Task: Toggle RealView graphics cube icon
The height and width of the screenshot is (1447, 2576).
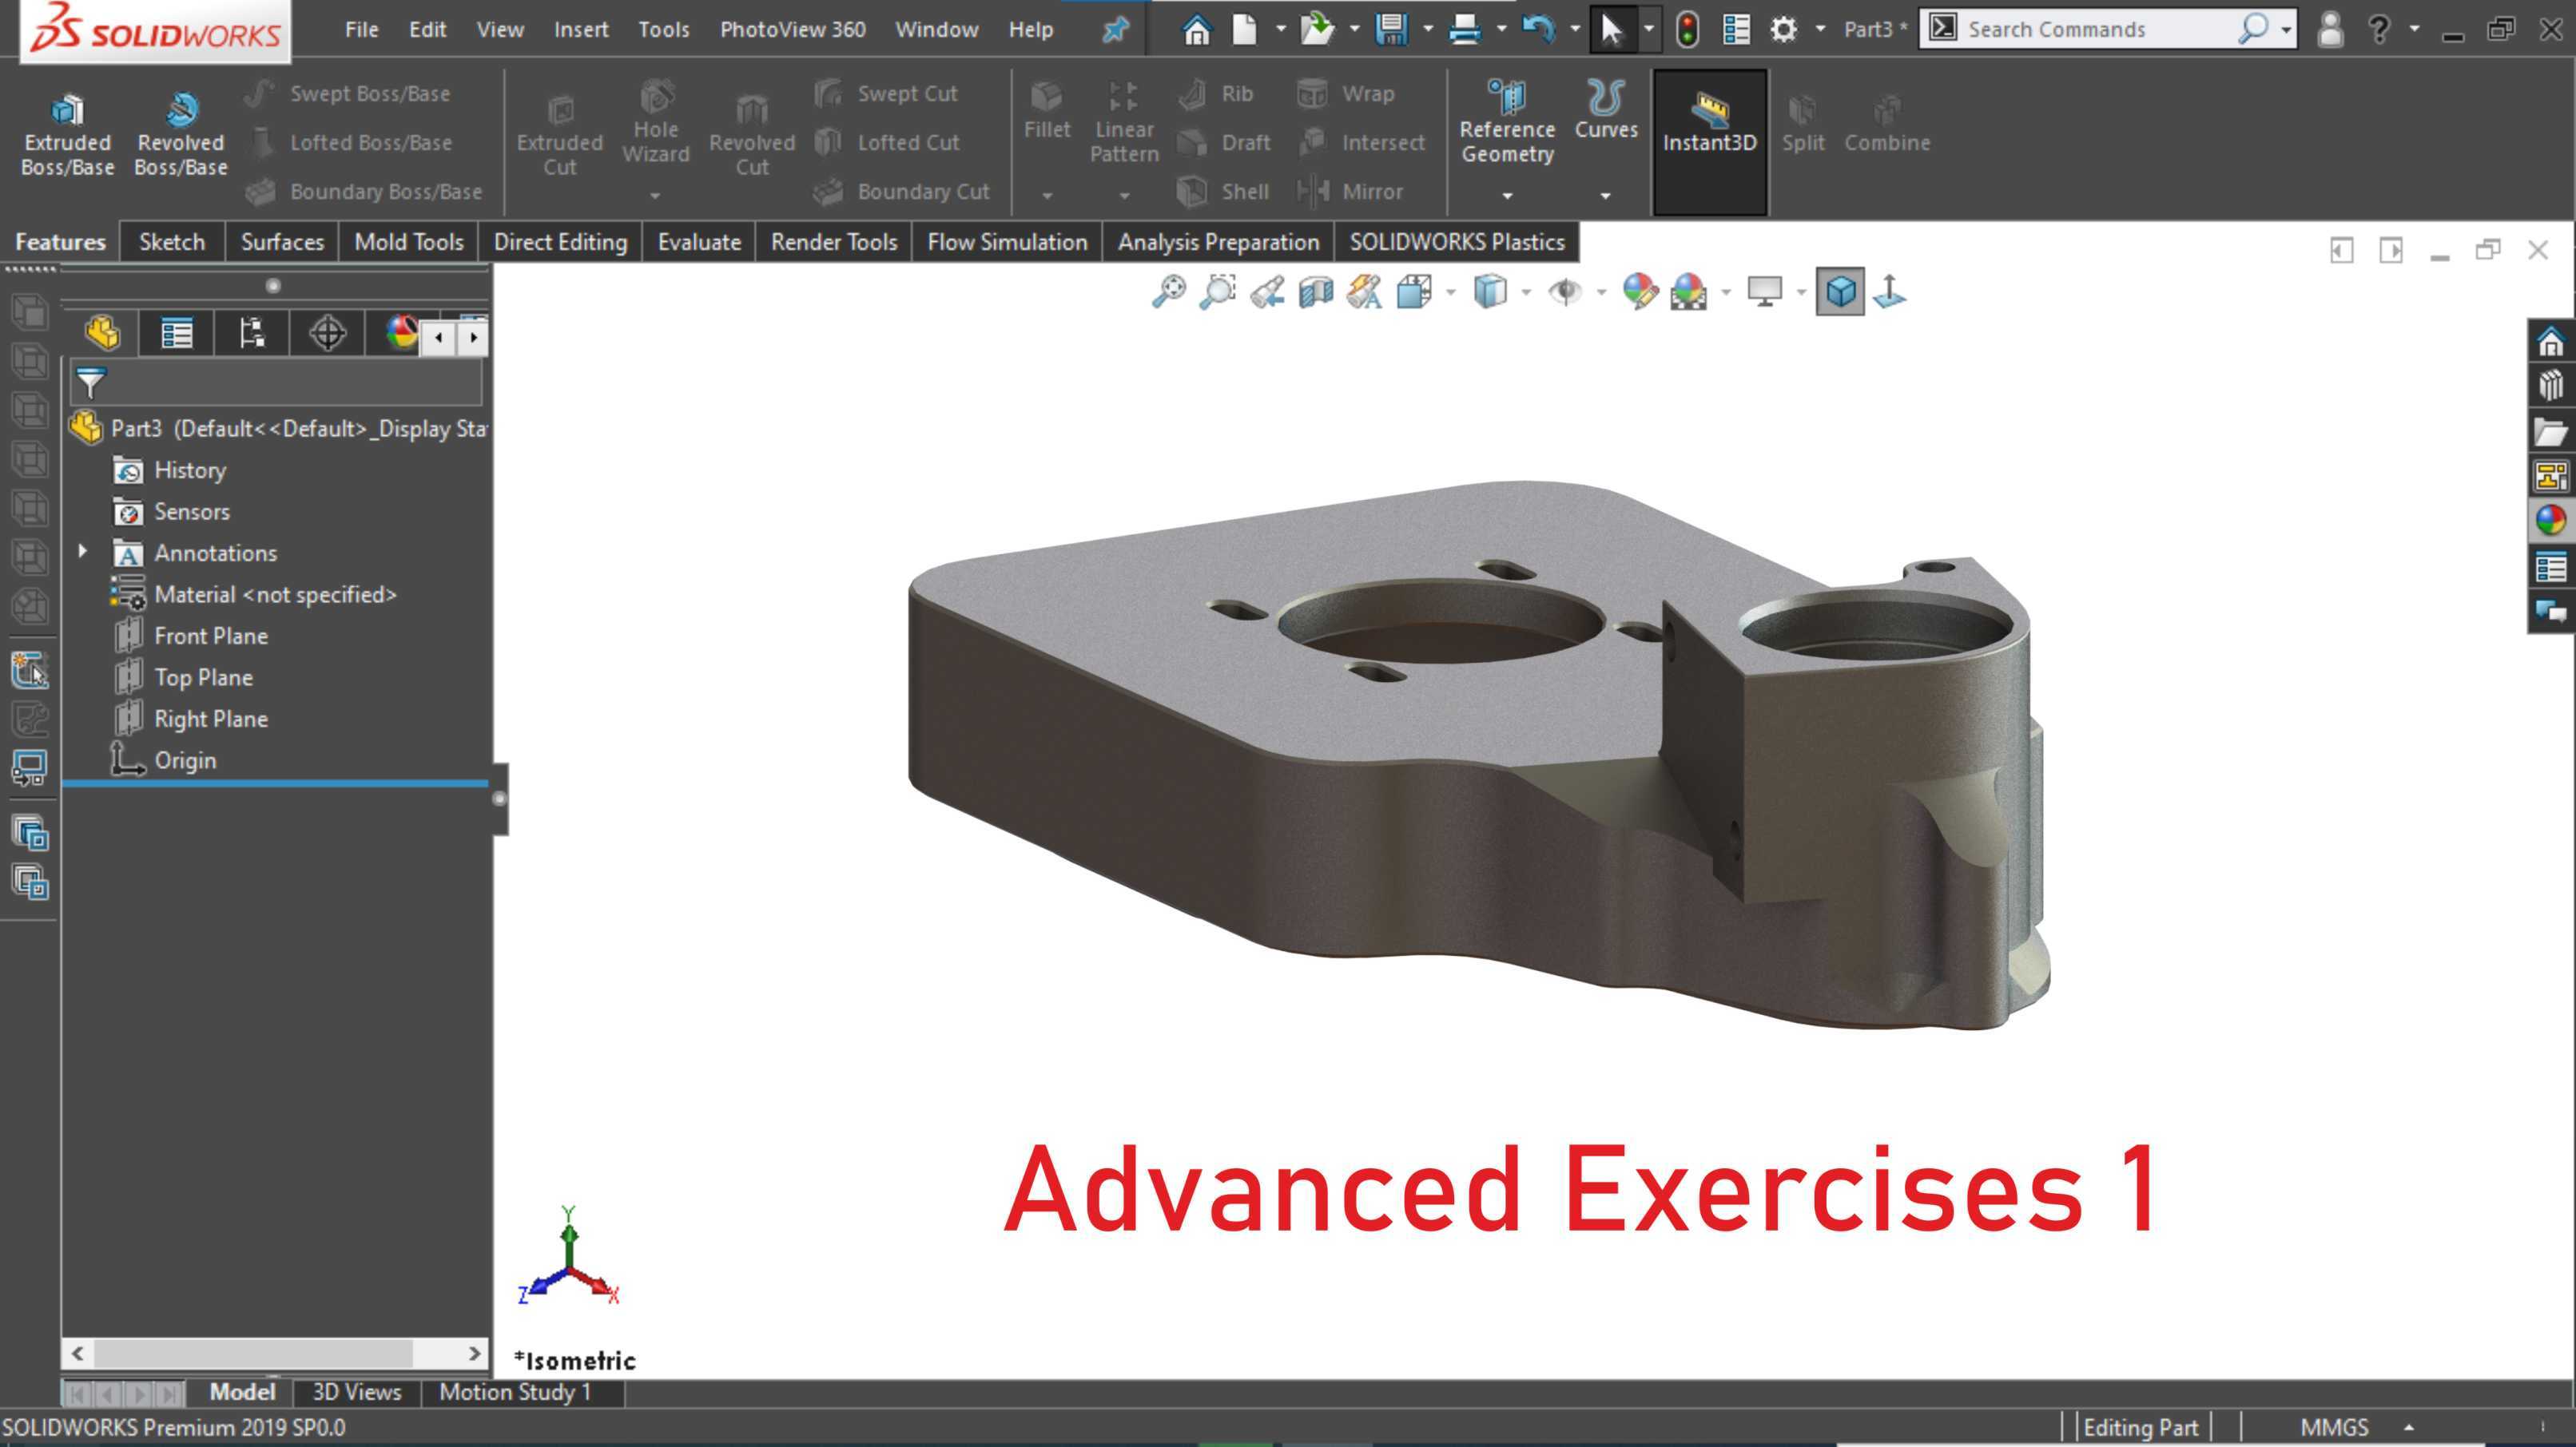Action: coord(1840,291)
